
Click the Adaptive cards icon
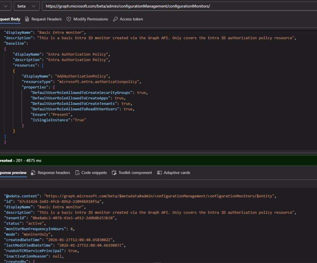[x=159, y=172]
